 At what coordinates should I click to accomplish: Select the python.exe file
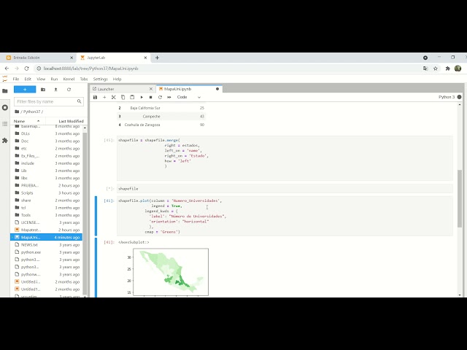pyautogui.click(x=47, y=252)
